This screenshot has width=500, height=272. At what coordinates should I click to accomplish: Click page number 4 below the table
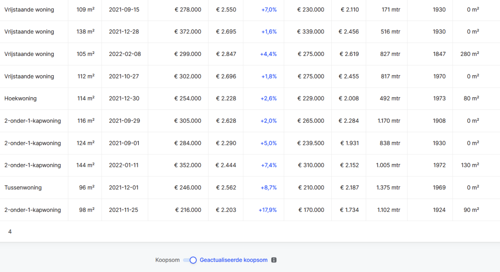point(10,232)
